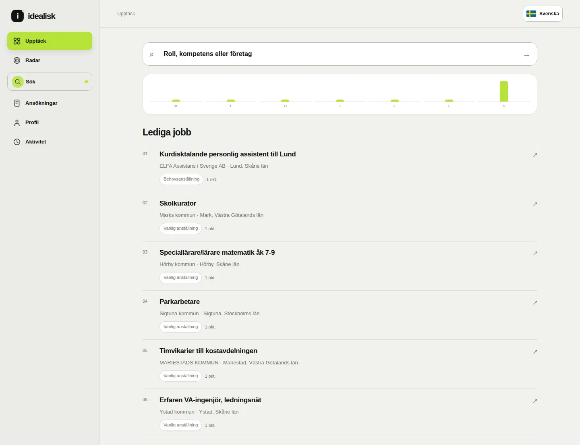The image size is (580, 445).
Task: Open the Profil page
Action: coord(50,123)
